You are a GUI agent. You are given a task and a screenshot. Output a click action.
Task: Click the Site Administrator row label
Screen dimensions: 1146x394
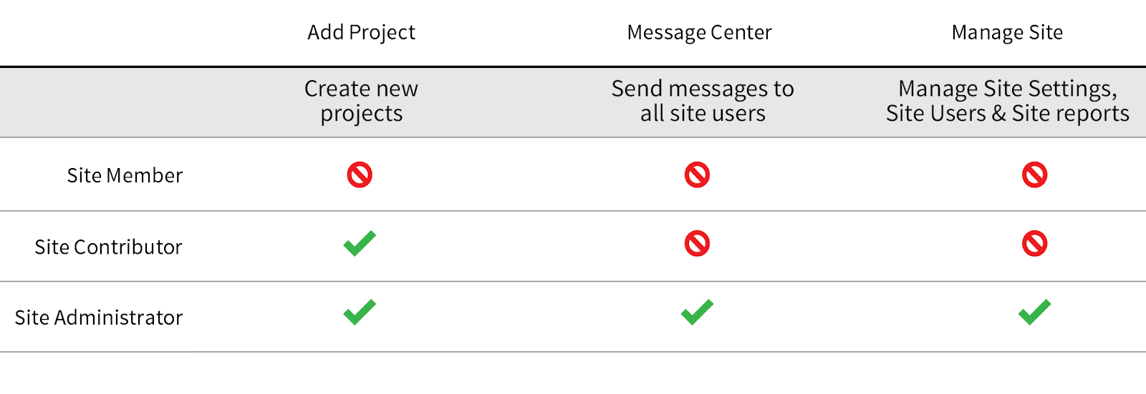click(x=99, y=317)
